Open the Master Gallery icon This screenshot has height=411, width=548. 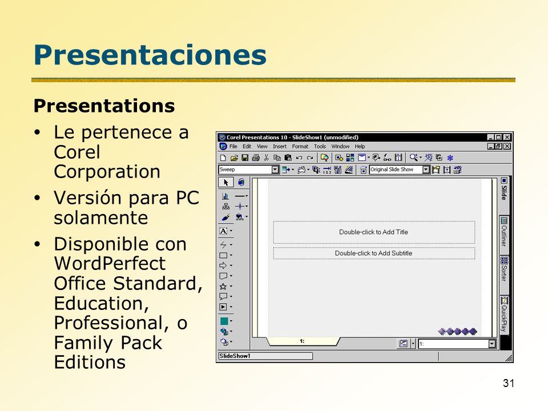coord(350,158)
